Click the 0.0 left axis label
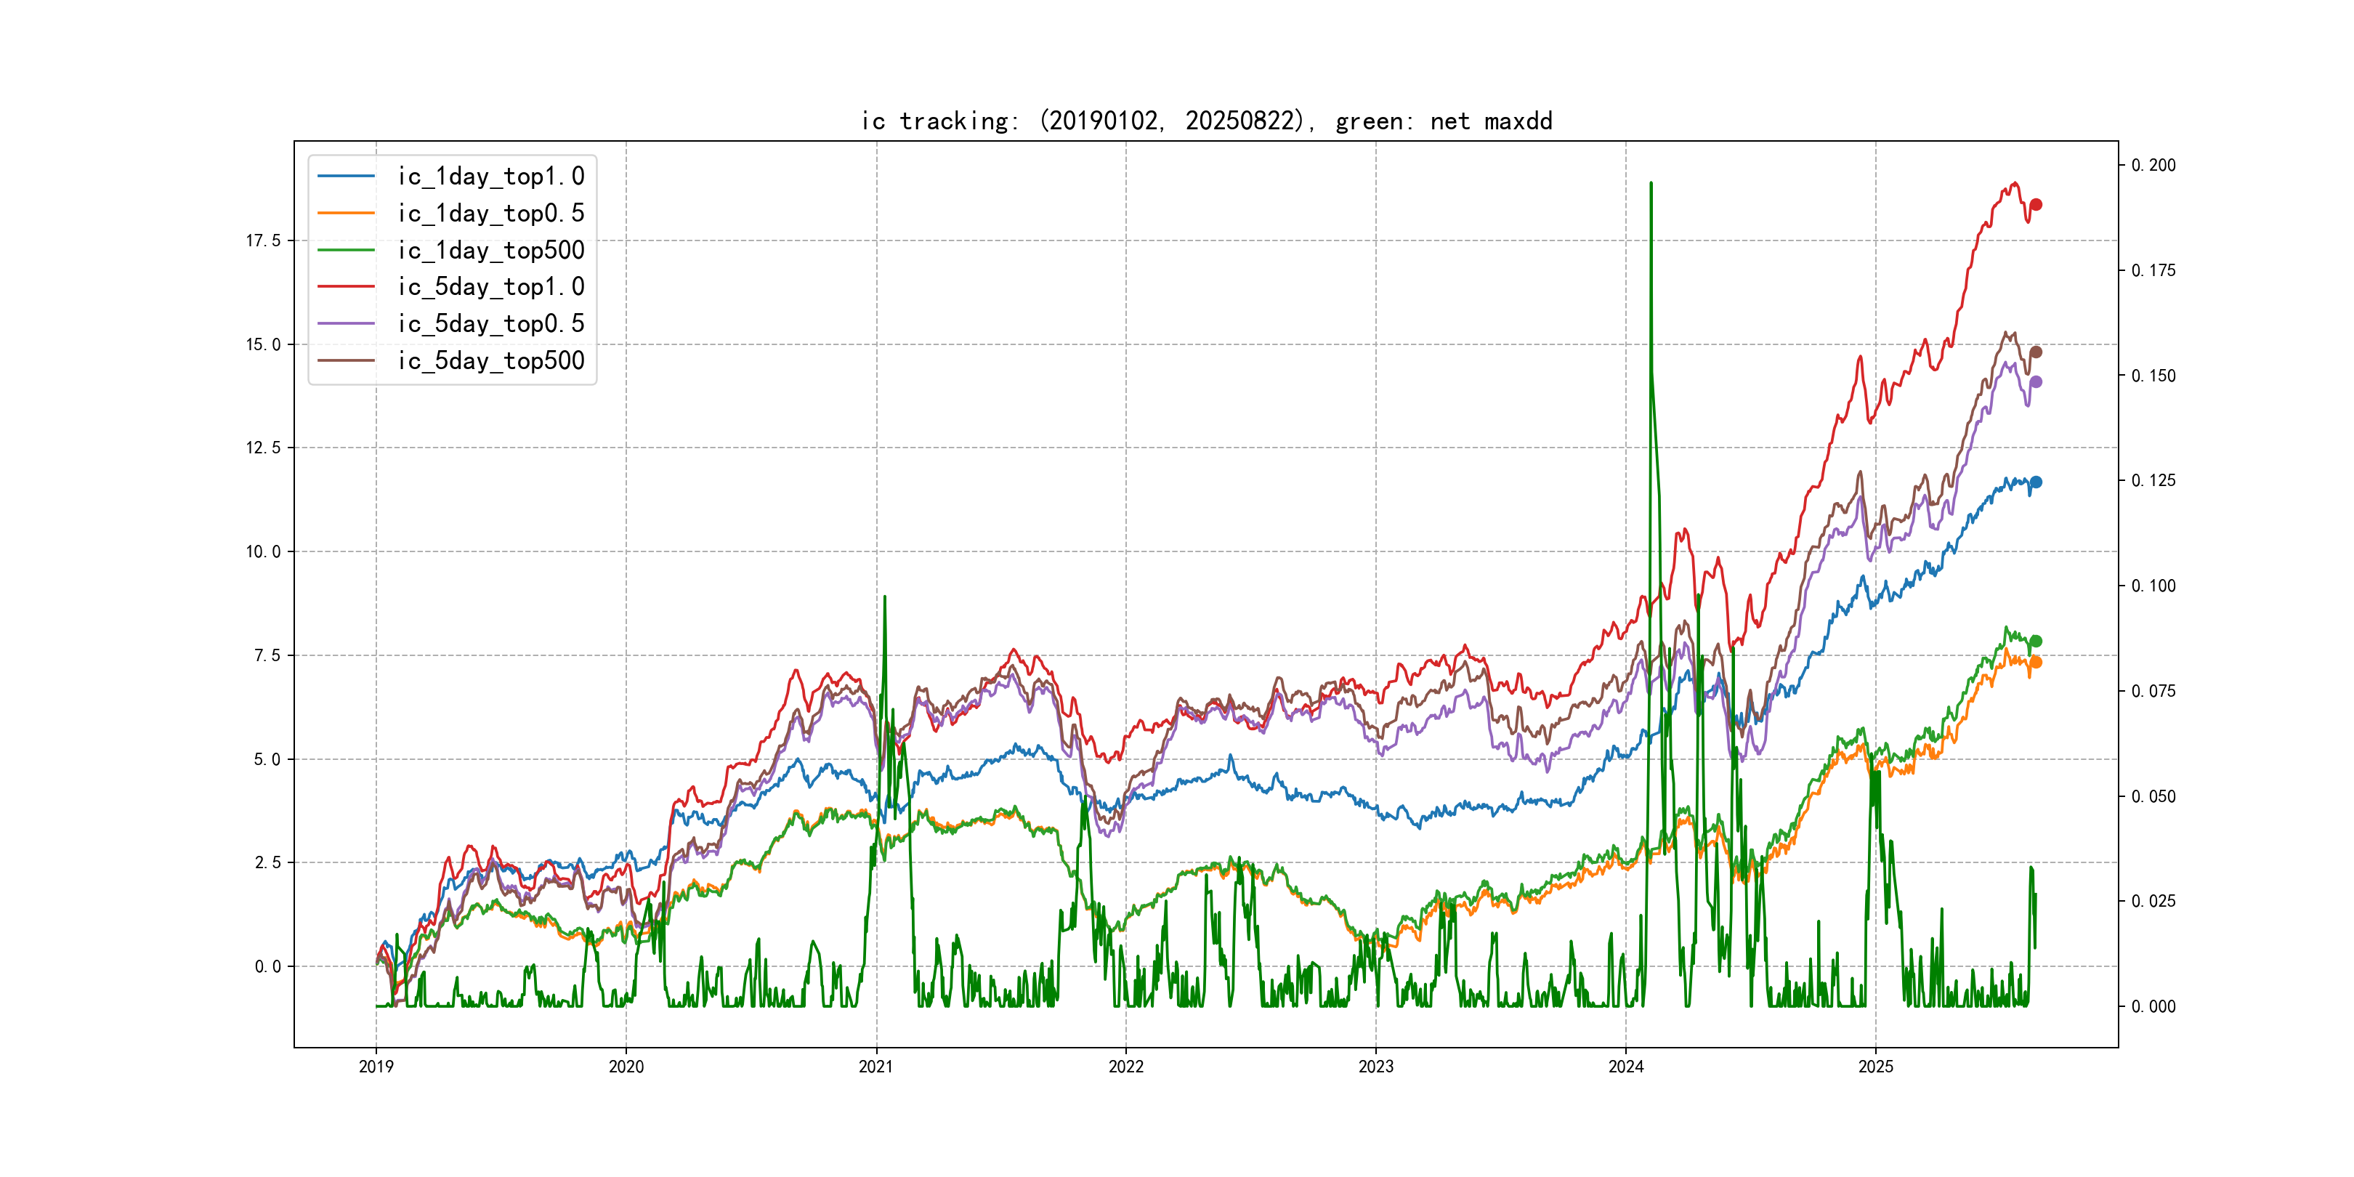 click(267, 967)
